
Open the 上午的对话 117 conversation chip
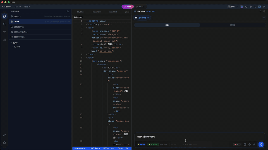142,18
